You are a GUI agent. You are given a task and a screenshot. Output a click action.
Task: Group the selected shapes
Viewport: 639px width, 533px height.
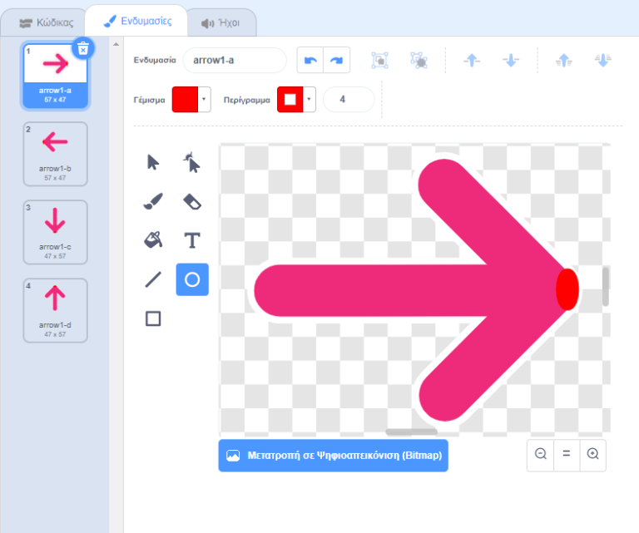tap(379, 60)
